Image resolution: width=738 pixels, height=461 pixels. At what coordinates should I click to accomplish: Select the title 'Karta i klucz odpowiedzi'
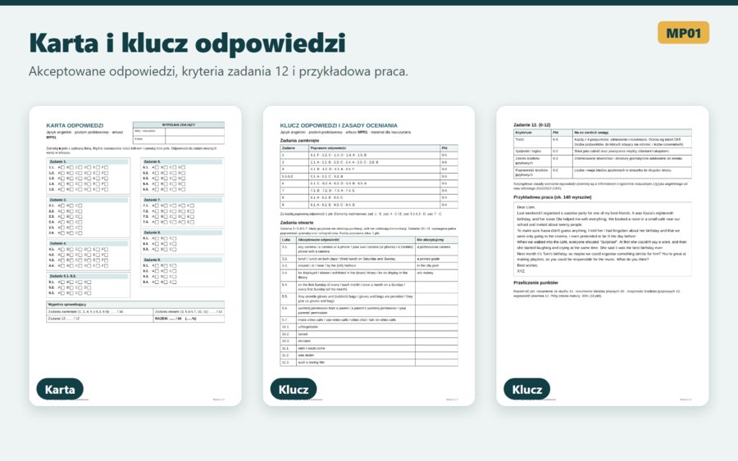point(187,43)
